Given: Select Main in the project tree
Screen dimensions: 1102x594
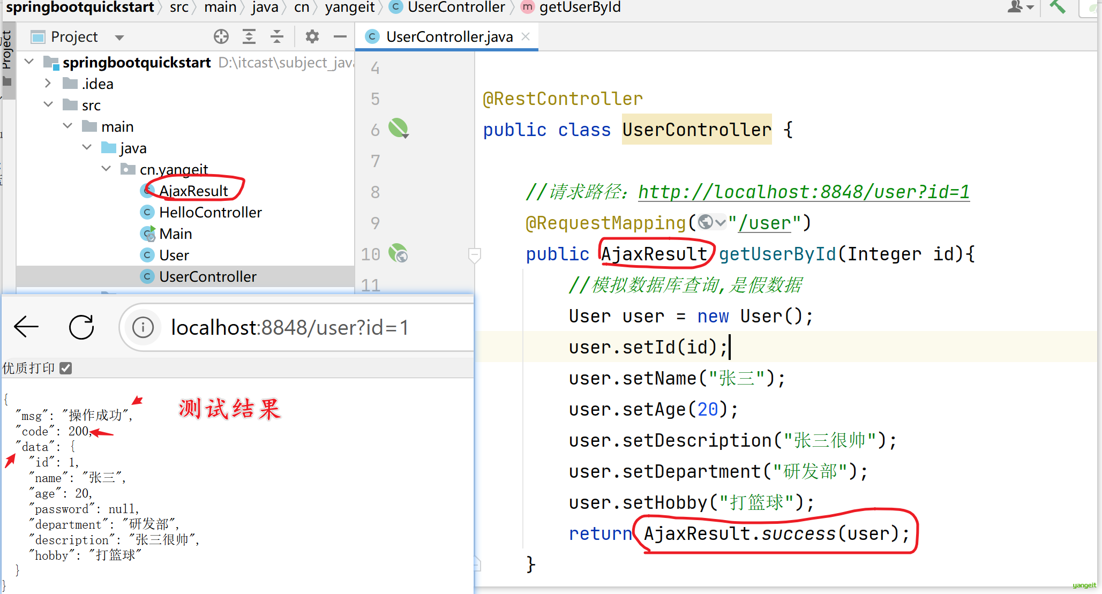Looking at the screenshot, I should click(175, 234).
